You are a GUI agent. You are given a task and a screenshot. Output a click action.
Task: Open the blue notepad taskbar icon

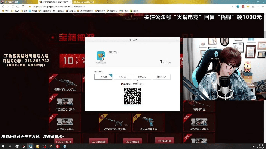(x=64, y=146)
